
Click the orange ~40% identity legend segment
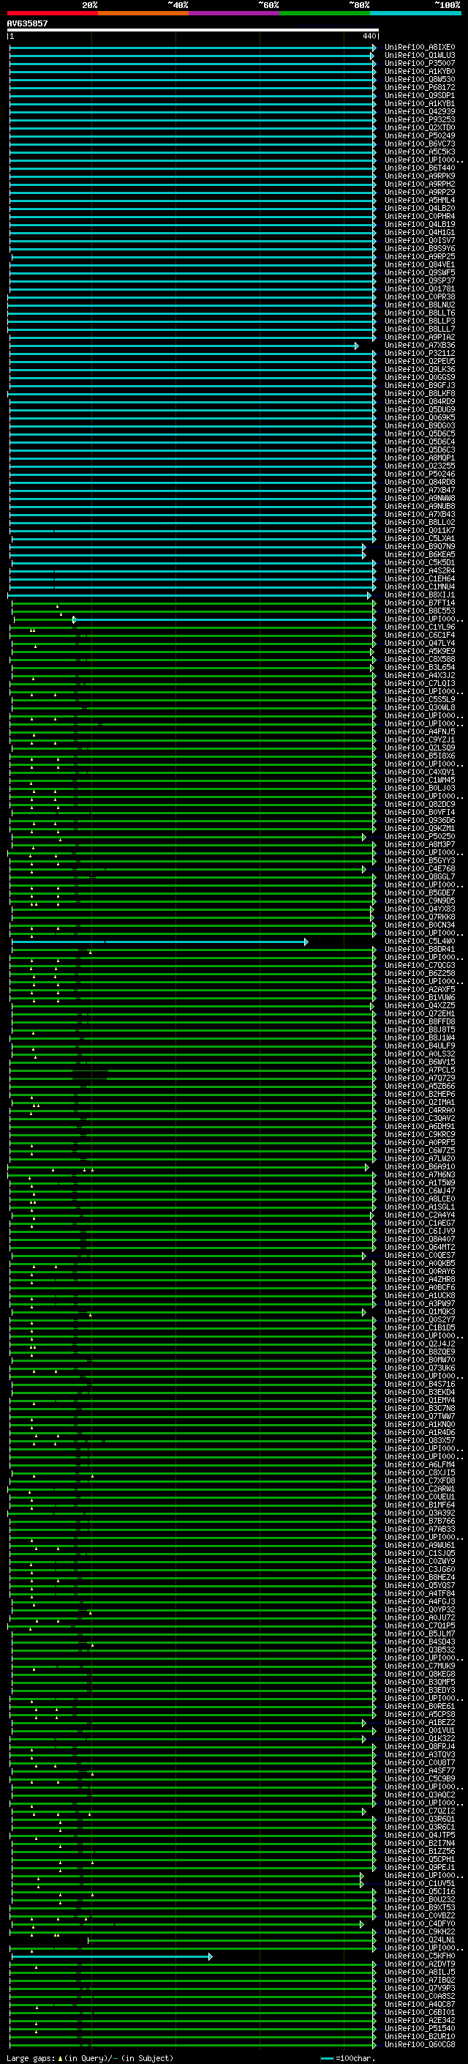[143, 13]
